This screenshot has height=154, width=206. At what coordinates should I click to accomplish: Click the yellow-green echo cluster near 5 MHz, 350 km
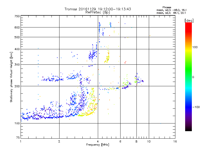pos(107,56)
